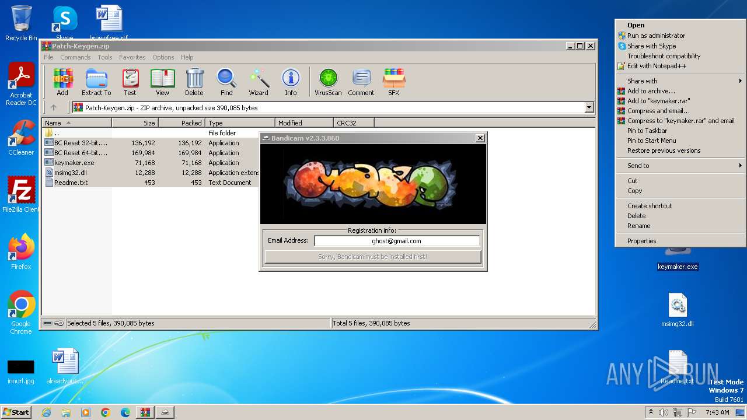Image resolution: width=747 pixels, height=420 pixels.
Task: Sort by the Name column header
Action: click(76, 123)
